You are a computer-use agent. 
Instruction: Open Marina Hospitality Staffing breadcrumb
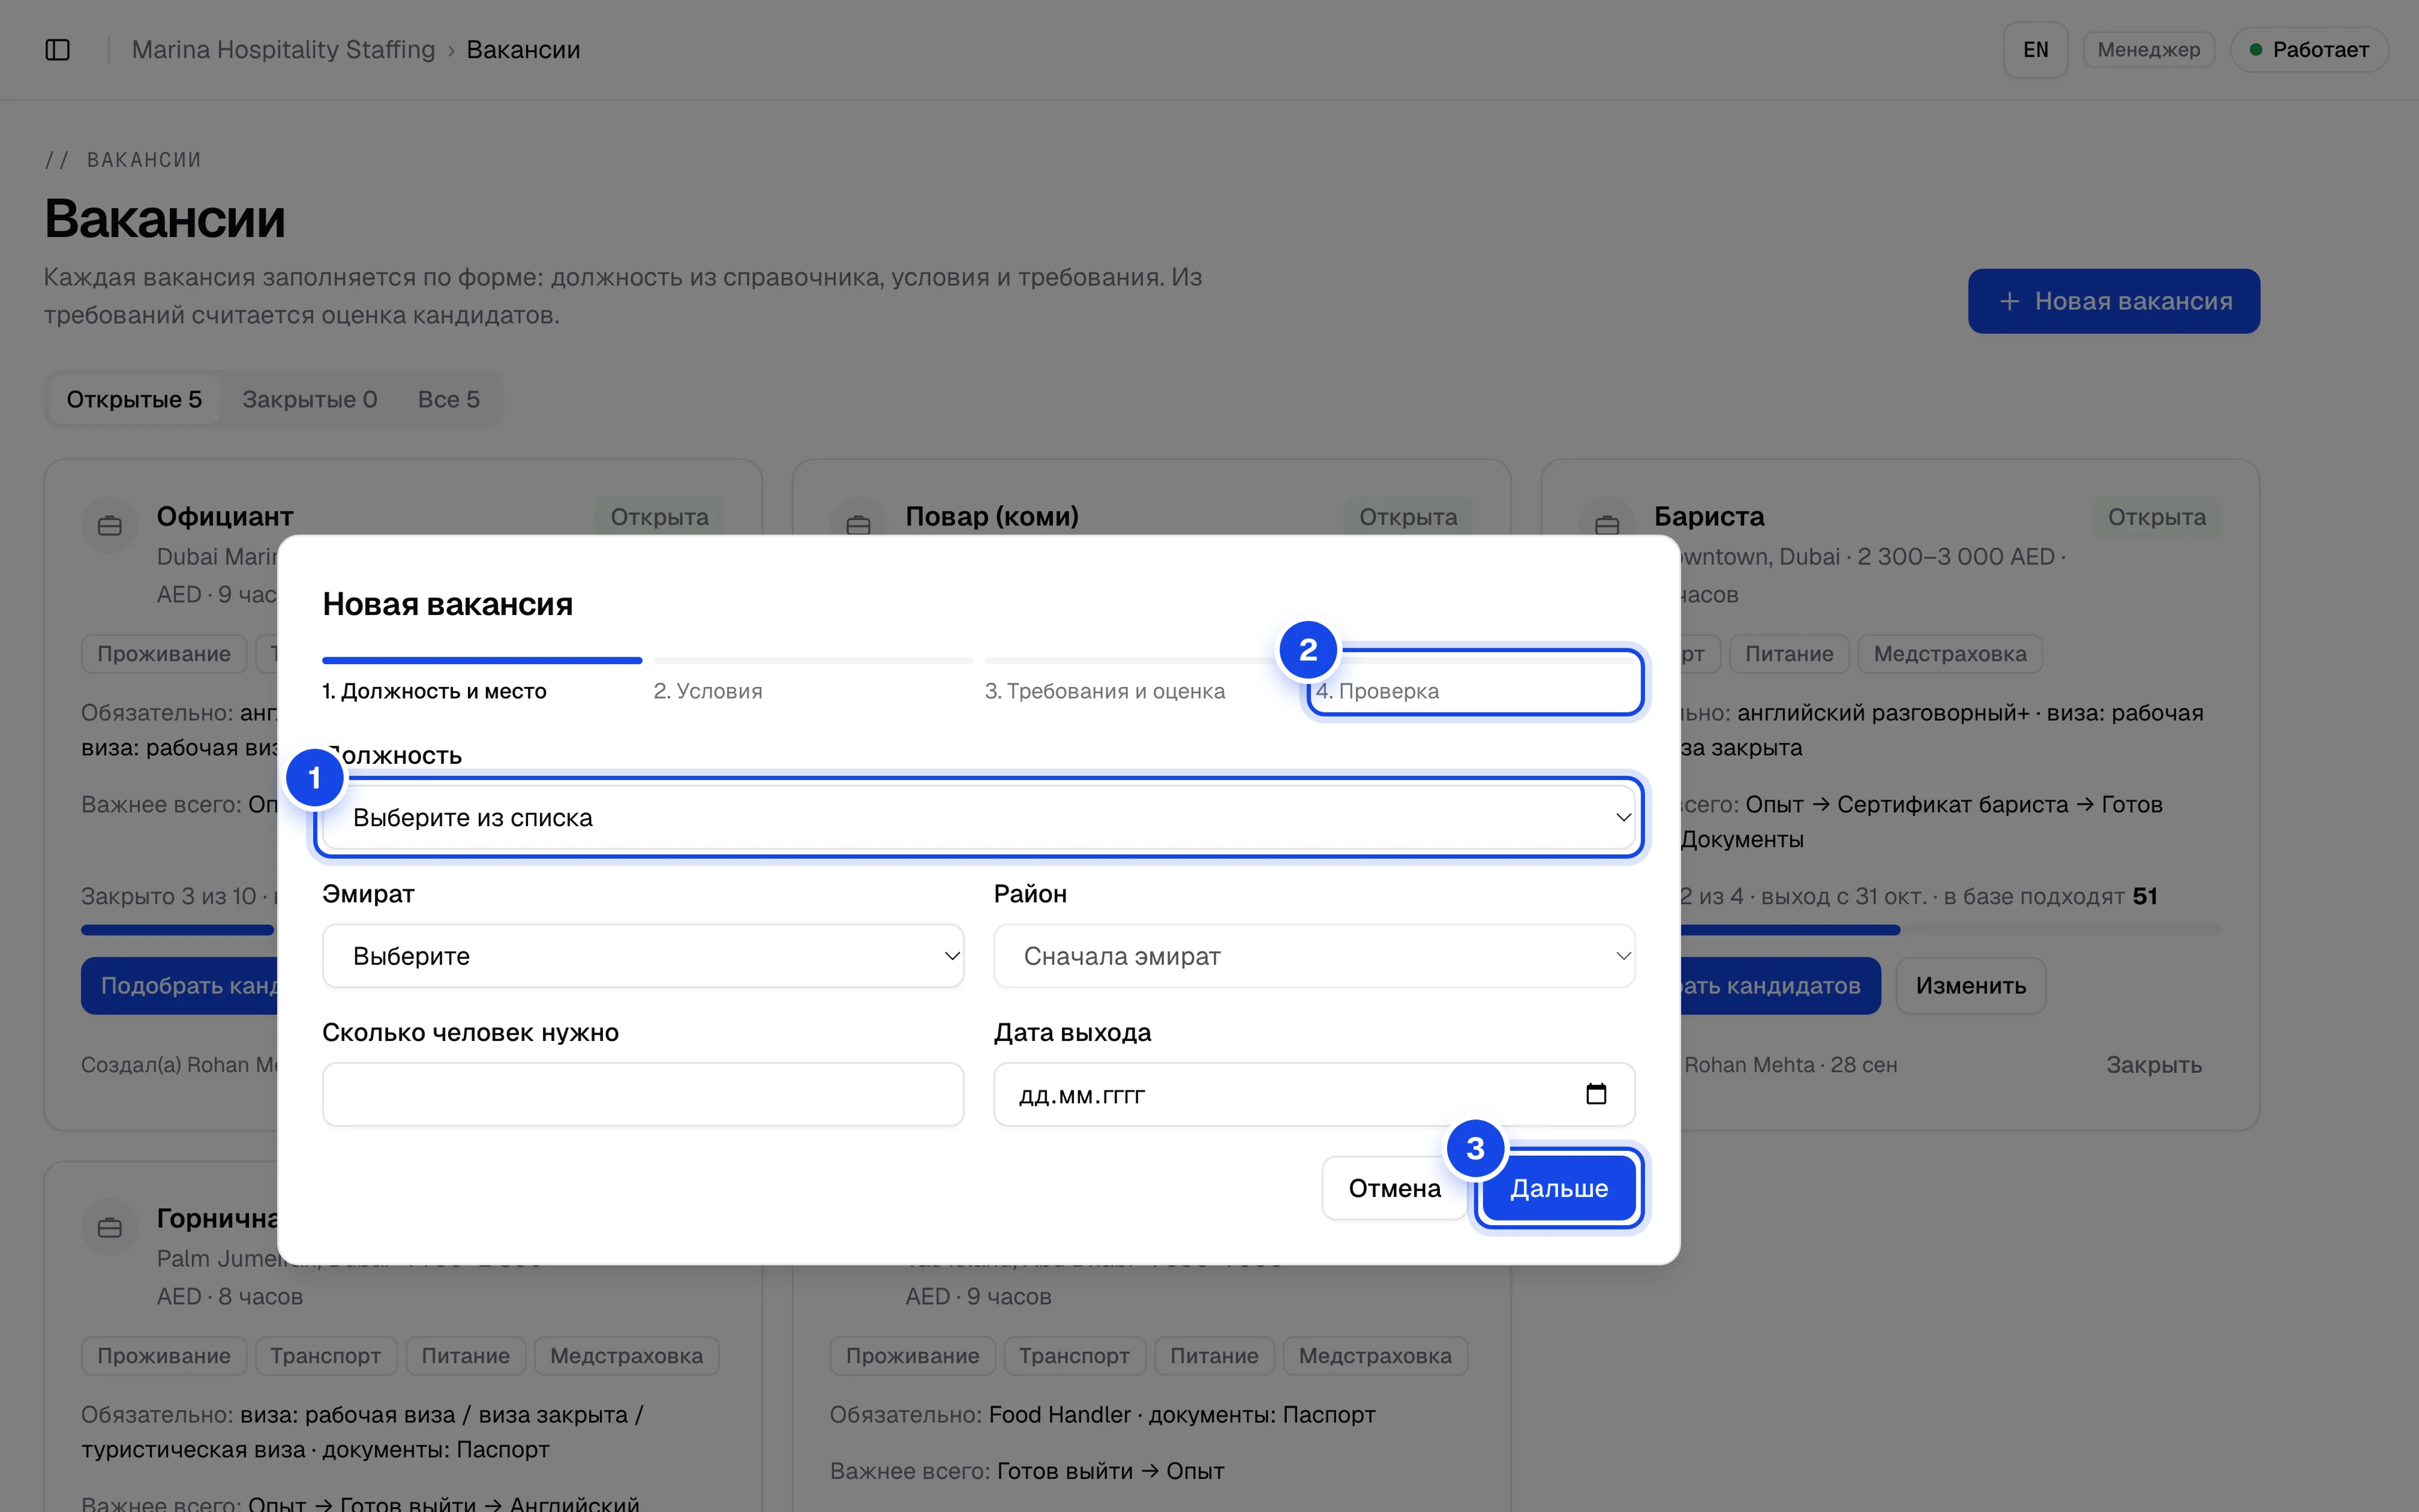284,50
